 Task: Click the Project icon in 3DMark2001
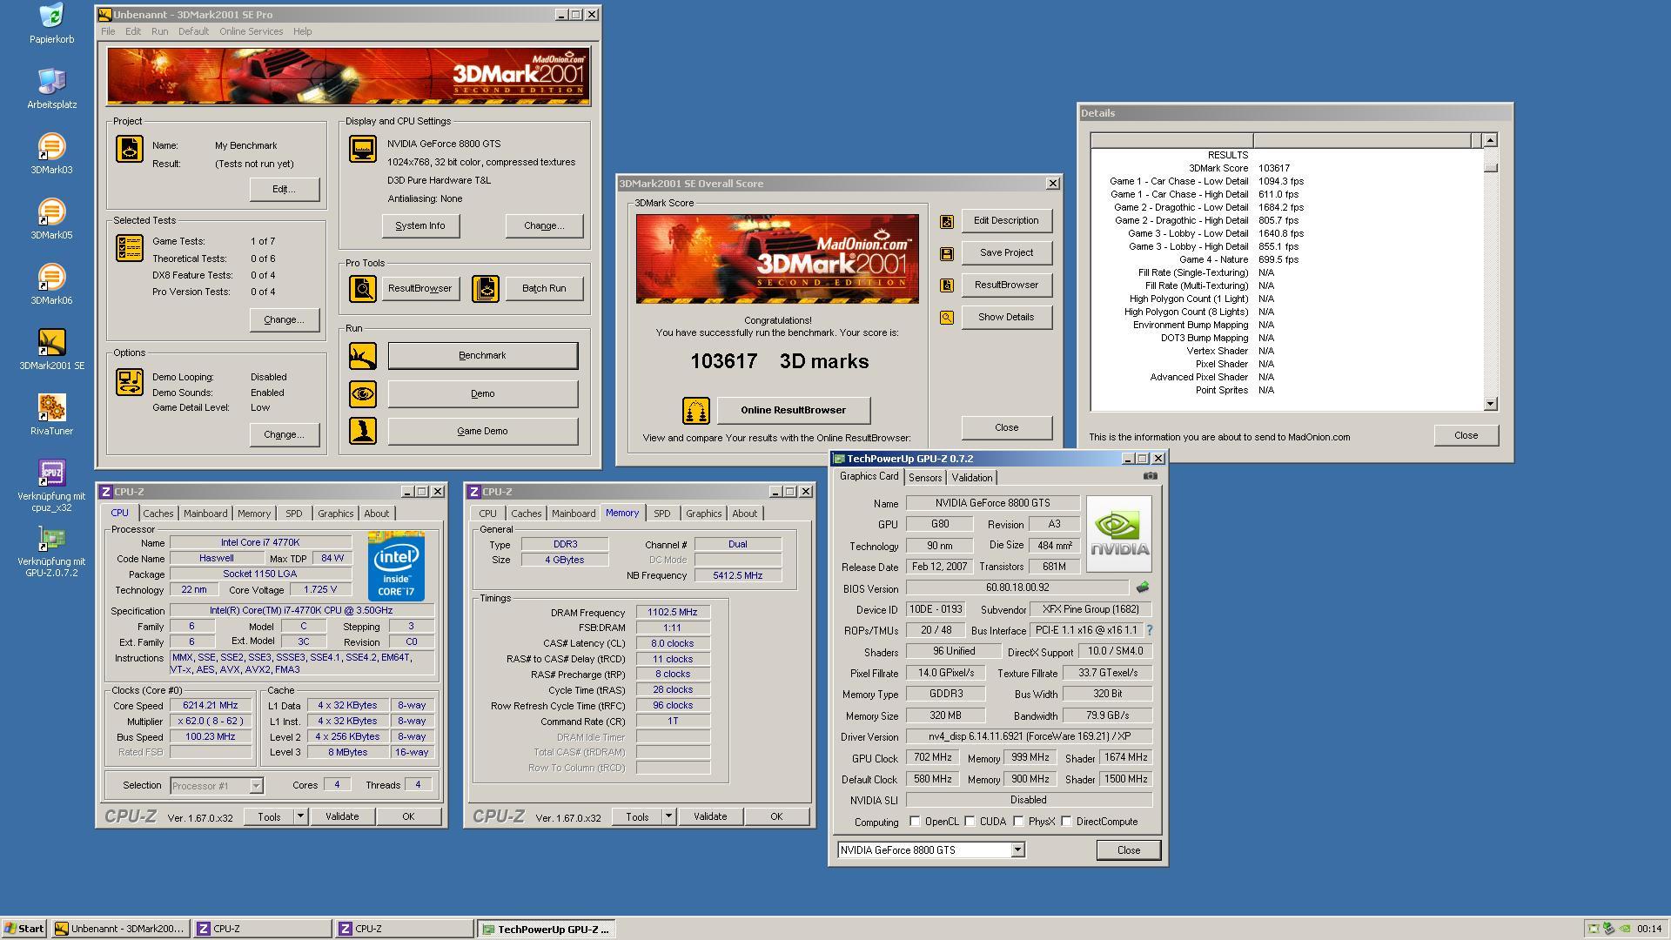[x=130, y=149]
